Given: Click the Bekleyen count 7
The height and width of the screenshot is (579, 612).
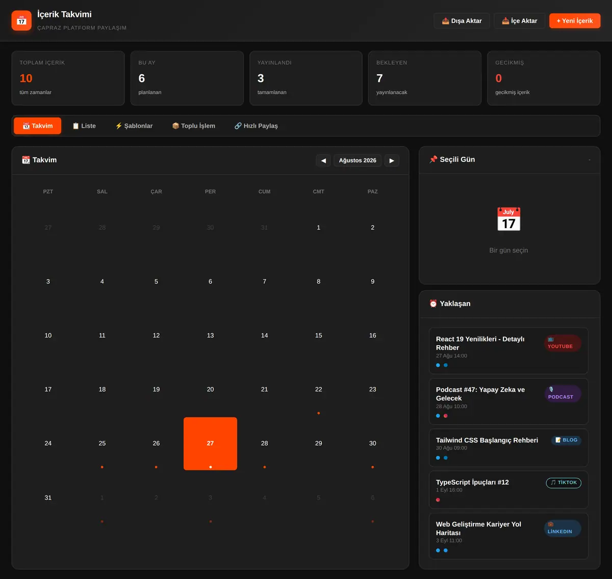Looking at the screenshot, I should (x=379, y=78).
